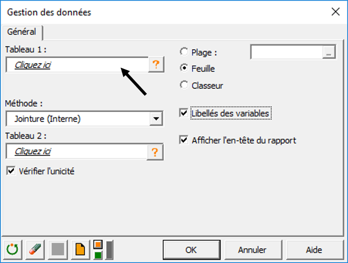Click the range selector button next to Plage

click(x=330, y=53)
